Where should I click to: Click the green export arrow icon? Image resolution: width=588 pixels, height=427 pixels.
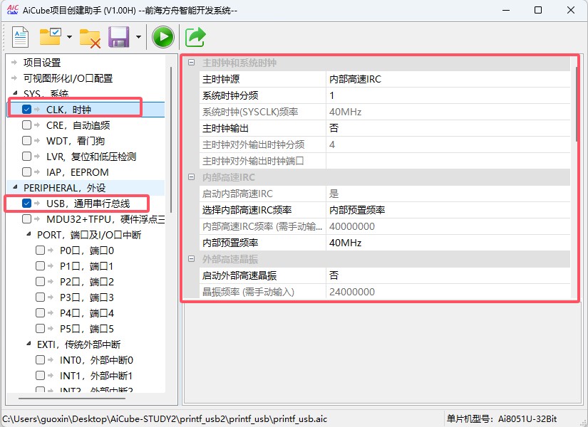coord(195,37)
